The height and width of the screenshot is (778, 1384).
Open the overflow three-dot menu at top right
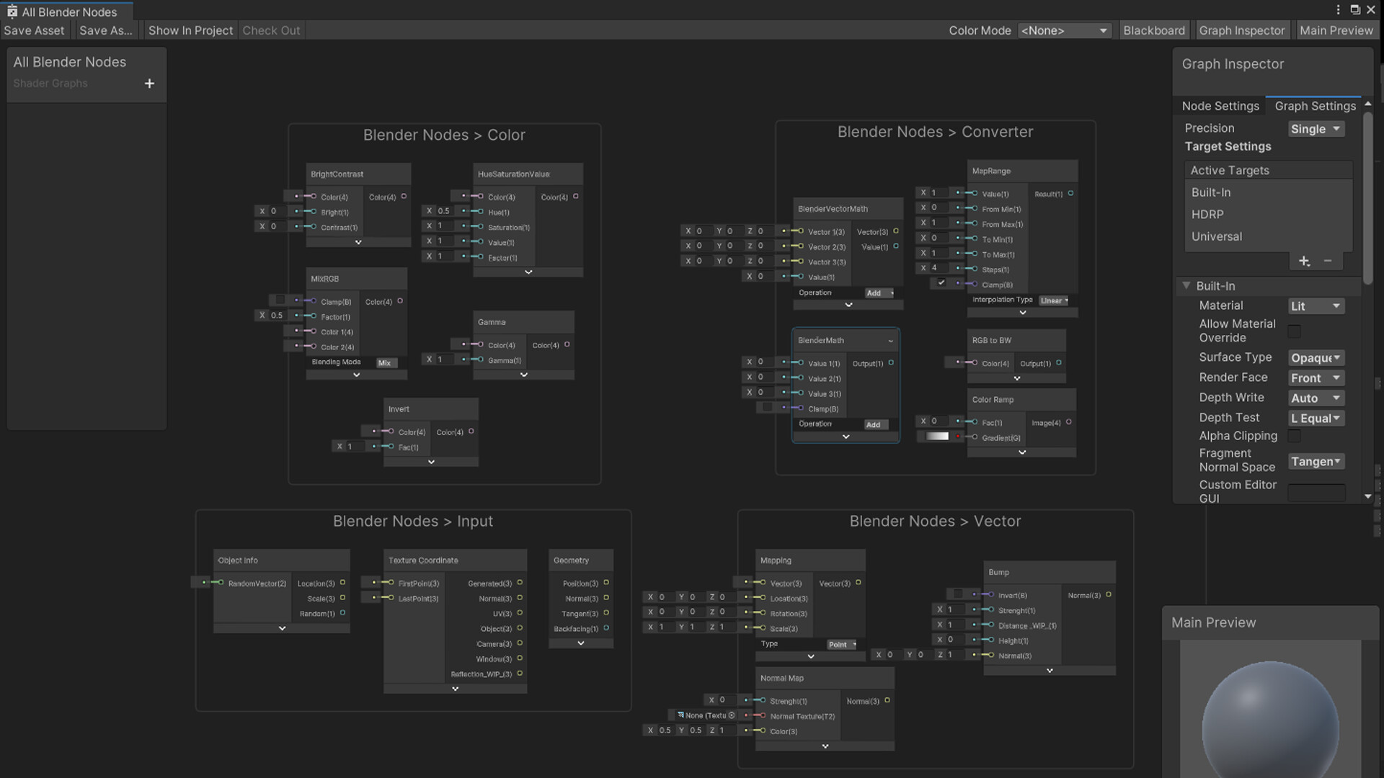1339,9
